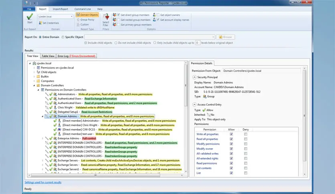Click the Browse button
This screenshot has width=335, height=194.
[x=225, y=37]
